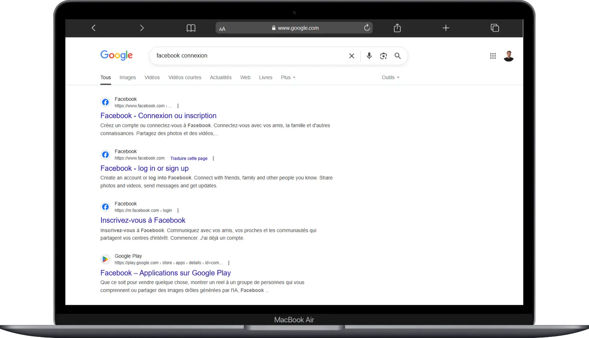Switch to the Vidéos tab
The image size is (589, 338).
(152, 78)
